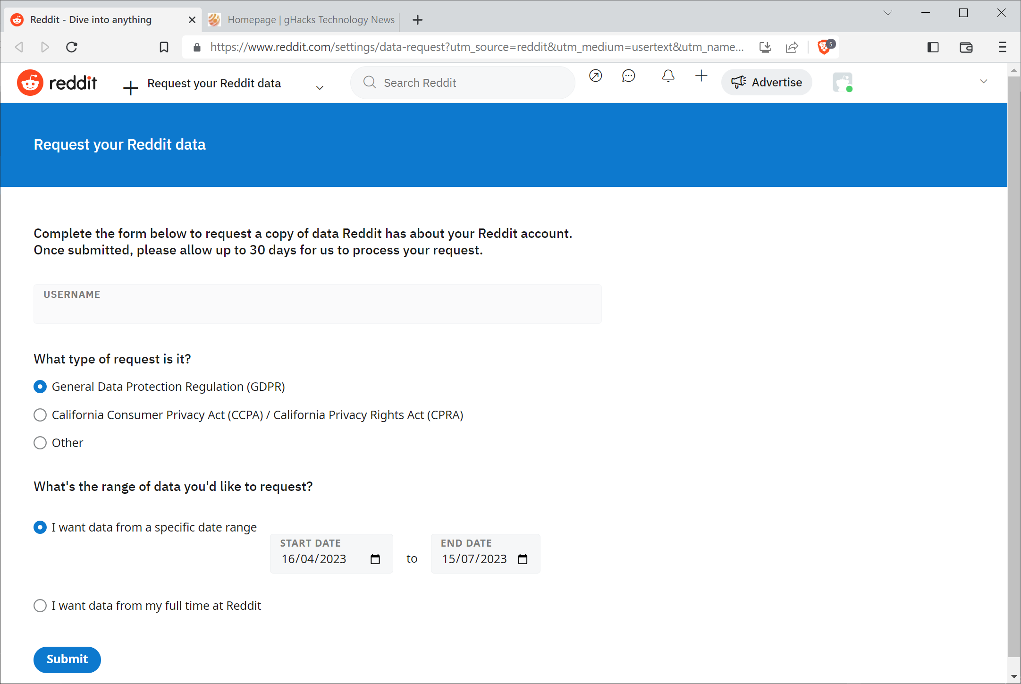Click the browser share icon
The width and height of the screenshot is (1021, 684).
tap(792, 47)
